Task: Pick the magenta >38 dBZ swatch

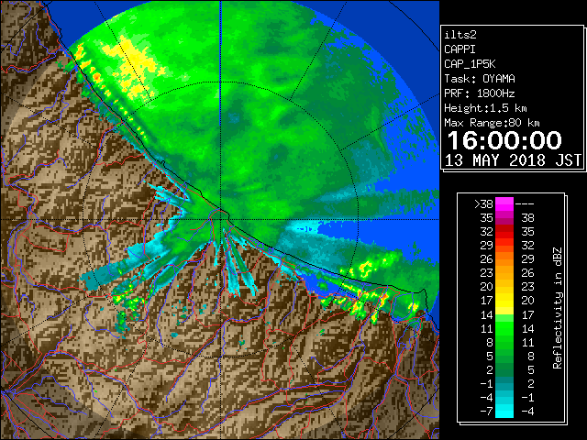Action: (x=504, y=204)
